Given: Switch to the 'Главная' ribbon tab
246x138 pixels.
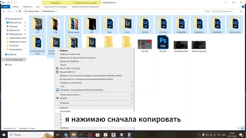Looking at the screenshot, I should click(x=15, y=7).
